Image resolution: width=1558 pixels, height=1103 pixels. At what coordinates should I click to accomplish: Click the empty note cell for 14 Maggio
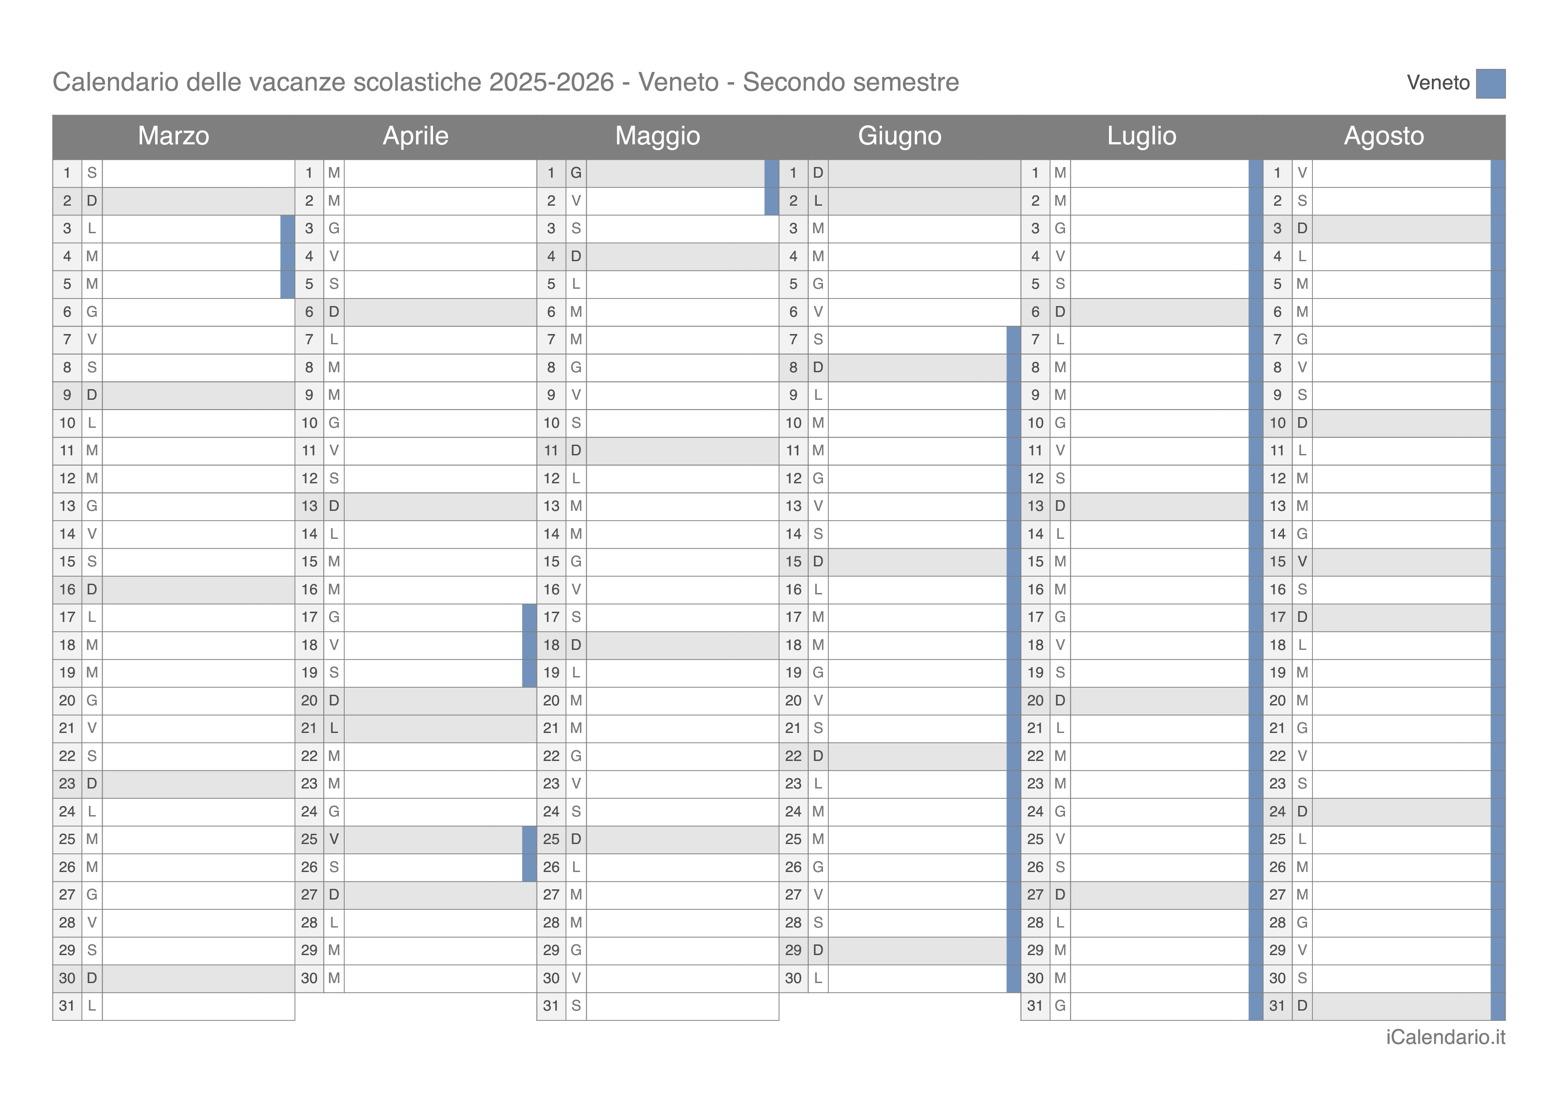682,534
